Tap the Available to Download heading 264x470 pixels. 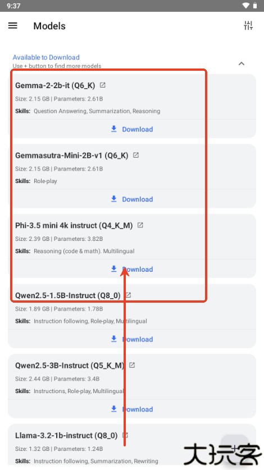tap(46, 57)
